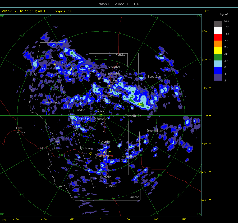Click the Lacombe town label
The image size is (238, 223).
tap(114, 67)
